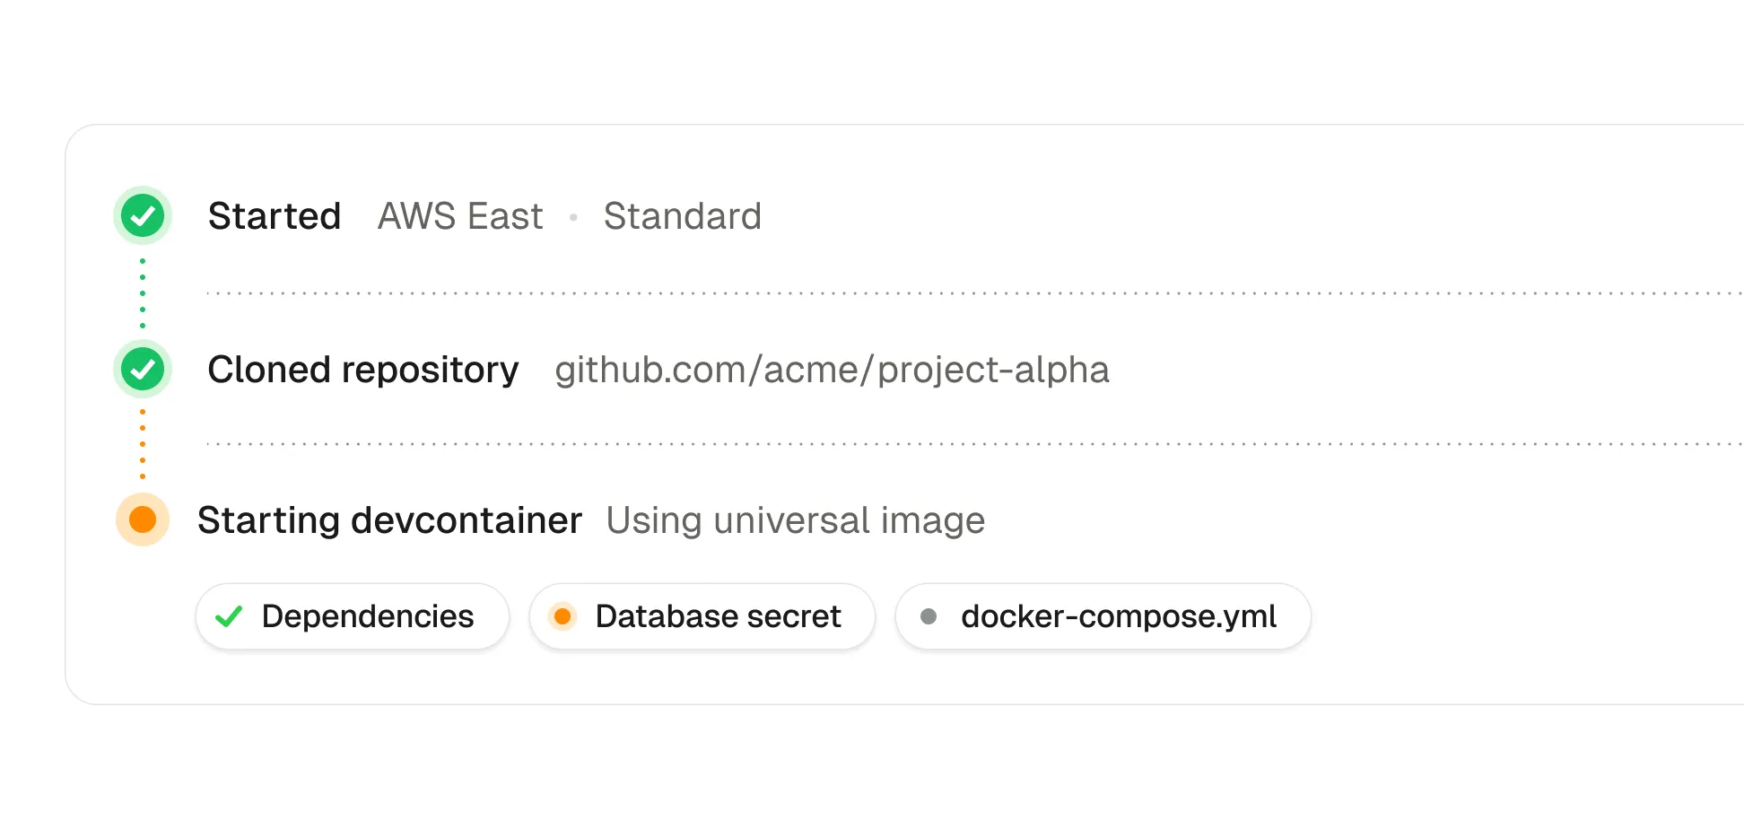
Task: Open the Dependencies status chip
Action: click(353, 616)
